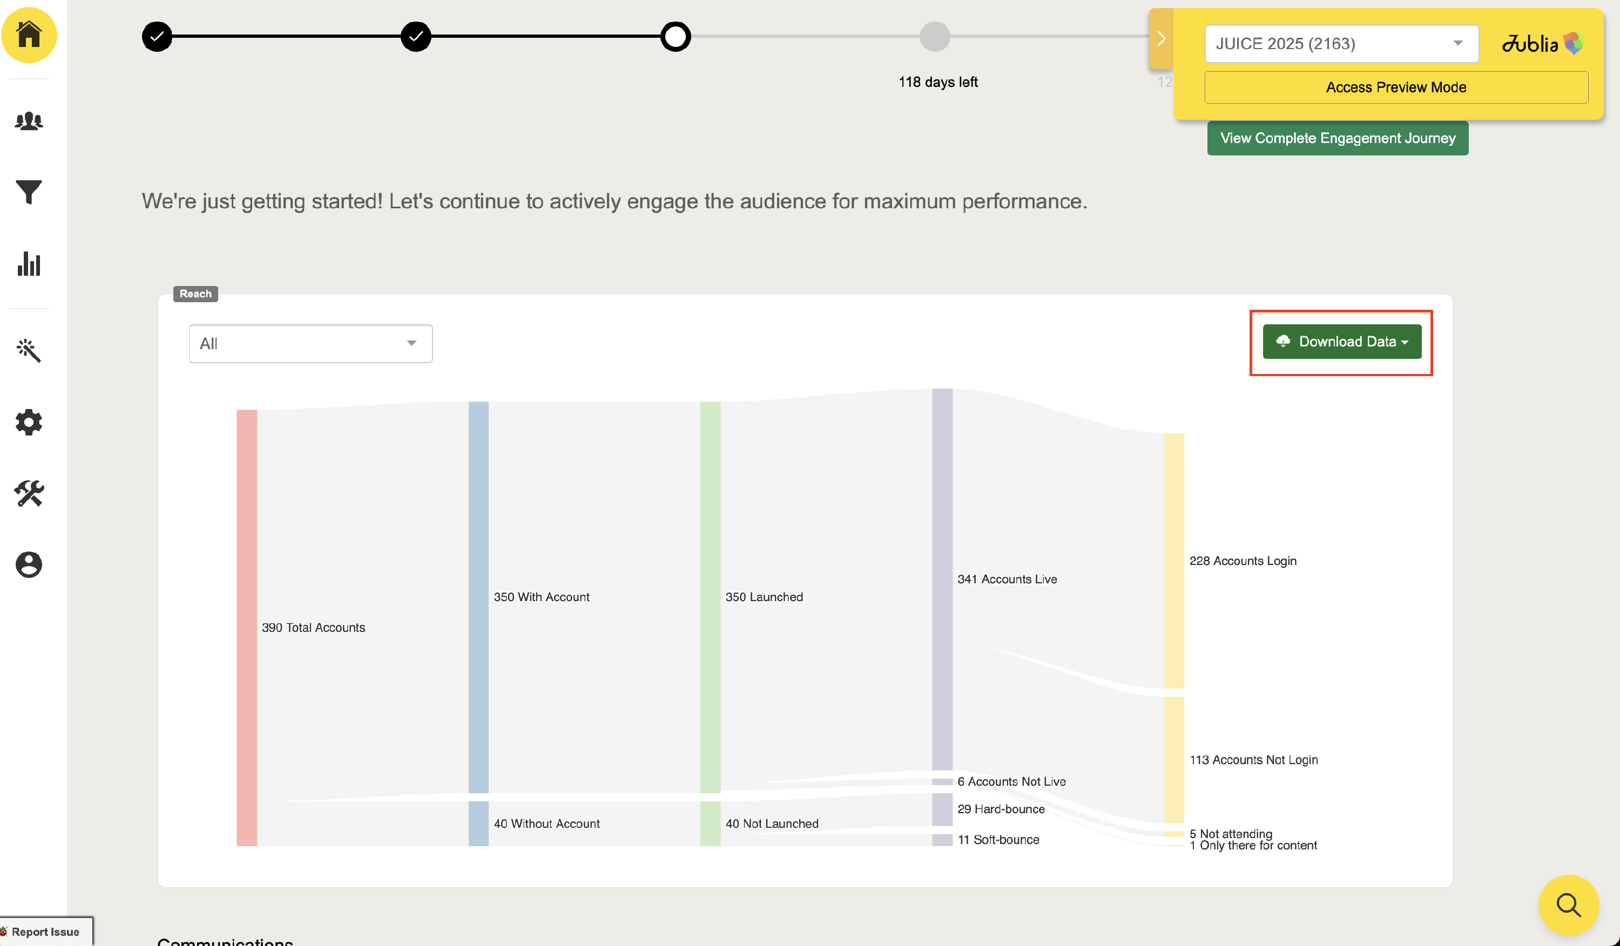Click the magic wand icon in sidebar

tap(29, 351)
